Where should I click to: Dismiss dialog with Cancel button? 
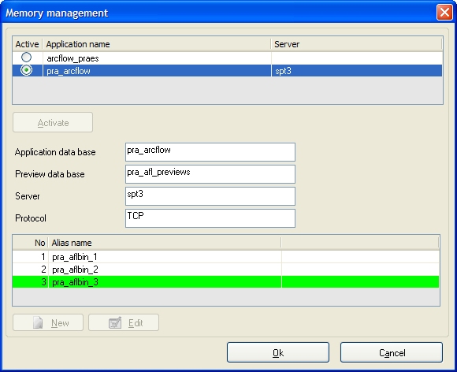[392, 352]
